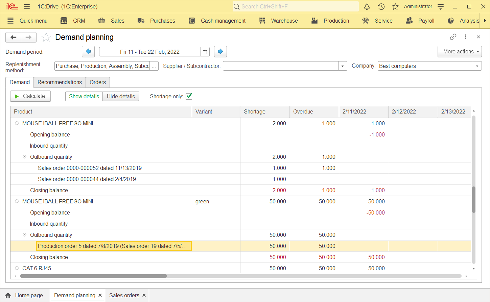Go forward using the right arrow button
490x302 pixels.
click(29, 37)
